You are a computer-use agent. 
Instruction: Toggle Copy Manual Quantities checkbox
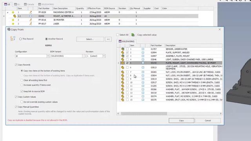16,107
